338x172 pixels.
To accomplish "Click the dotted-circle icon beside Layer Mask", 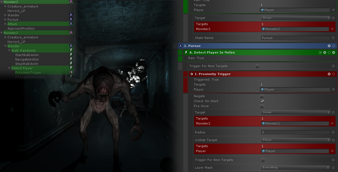I will [x=334, y=168].
